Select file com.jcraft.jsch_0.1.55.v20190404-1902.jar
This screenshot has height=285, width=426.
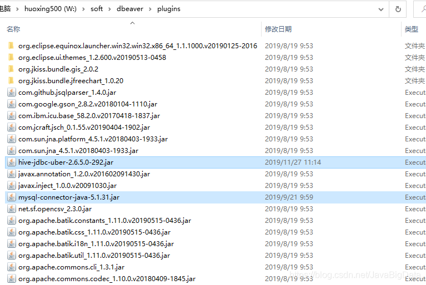click(x=84, y=128)
